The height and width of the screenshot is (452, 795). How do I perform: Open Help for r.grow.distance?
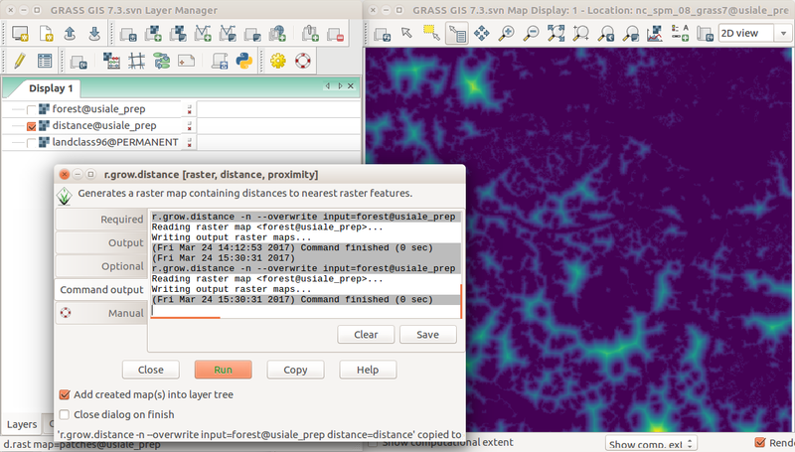pos(368,370)
